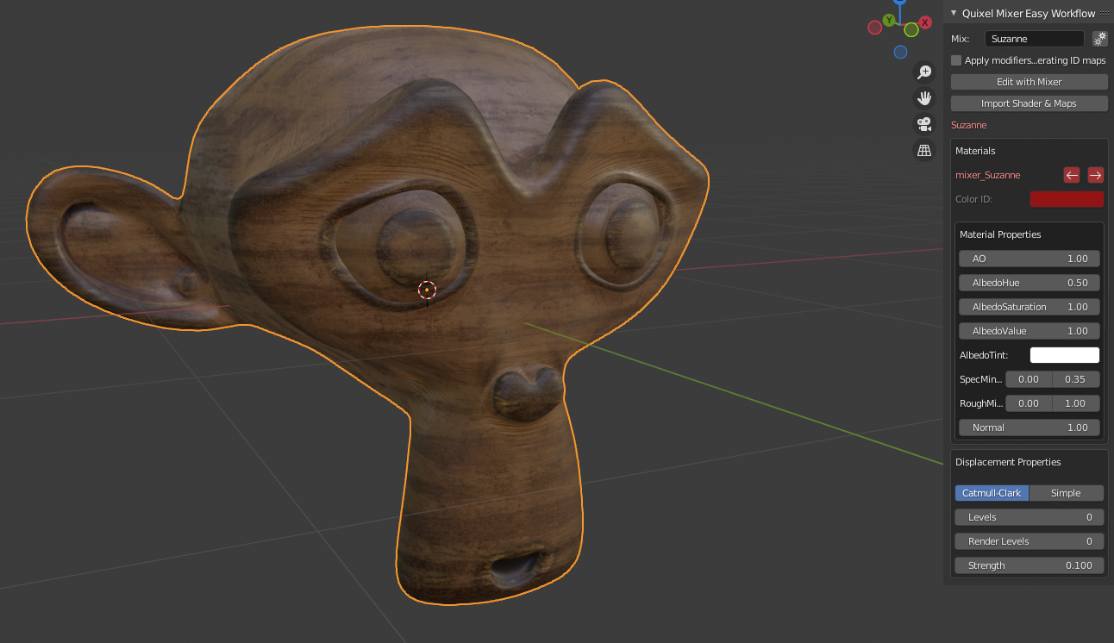The height and width of the screenshot is (643, 1114).
Task: Click the specular max field showing 0.35
Action: 1076,379
